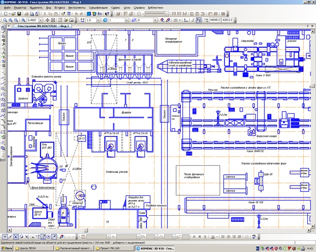This screenshot has width=316, height=252.
Task: Select the Circle tool in the left panel
Action: tap(3, 88)
